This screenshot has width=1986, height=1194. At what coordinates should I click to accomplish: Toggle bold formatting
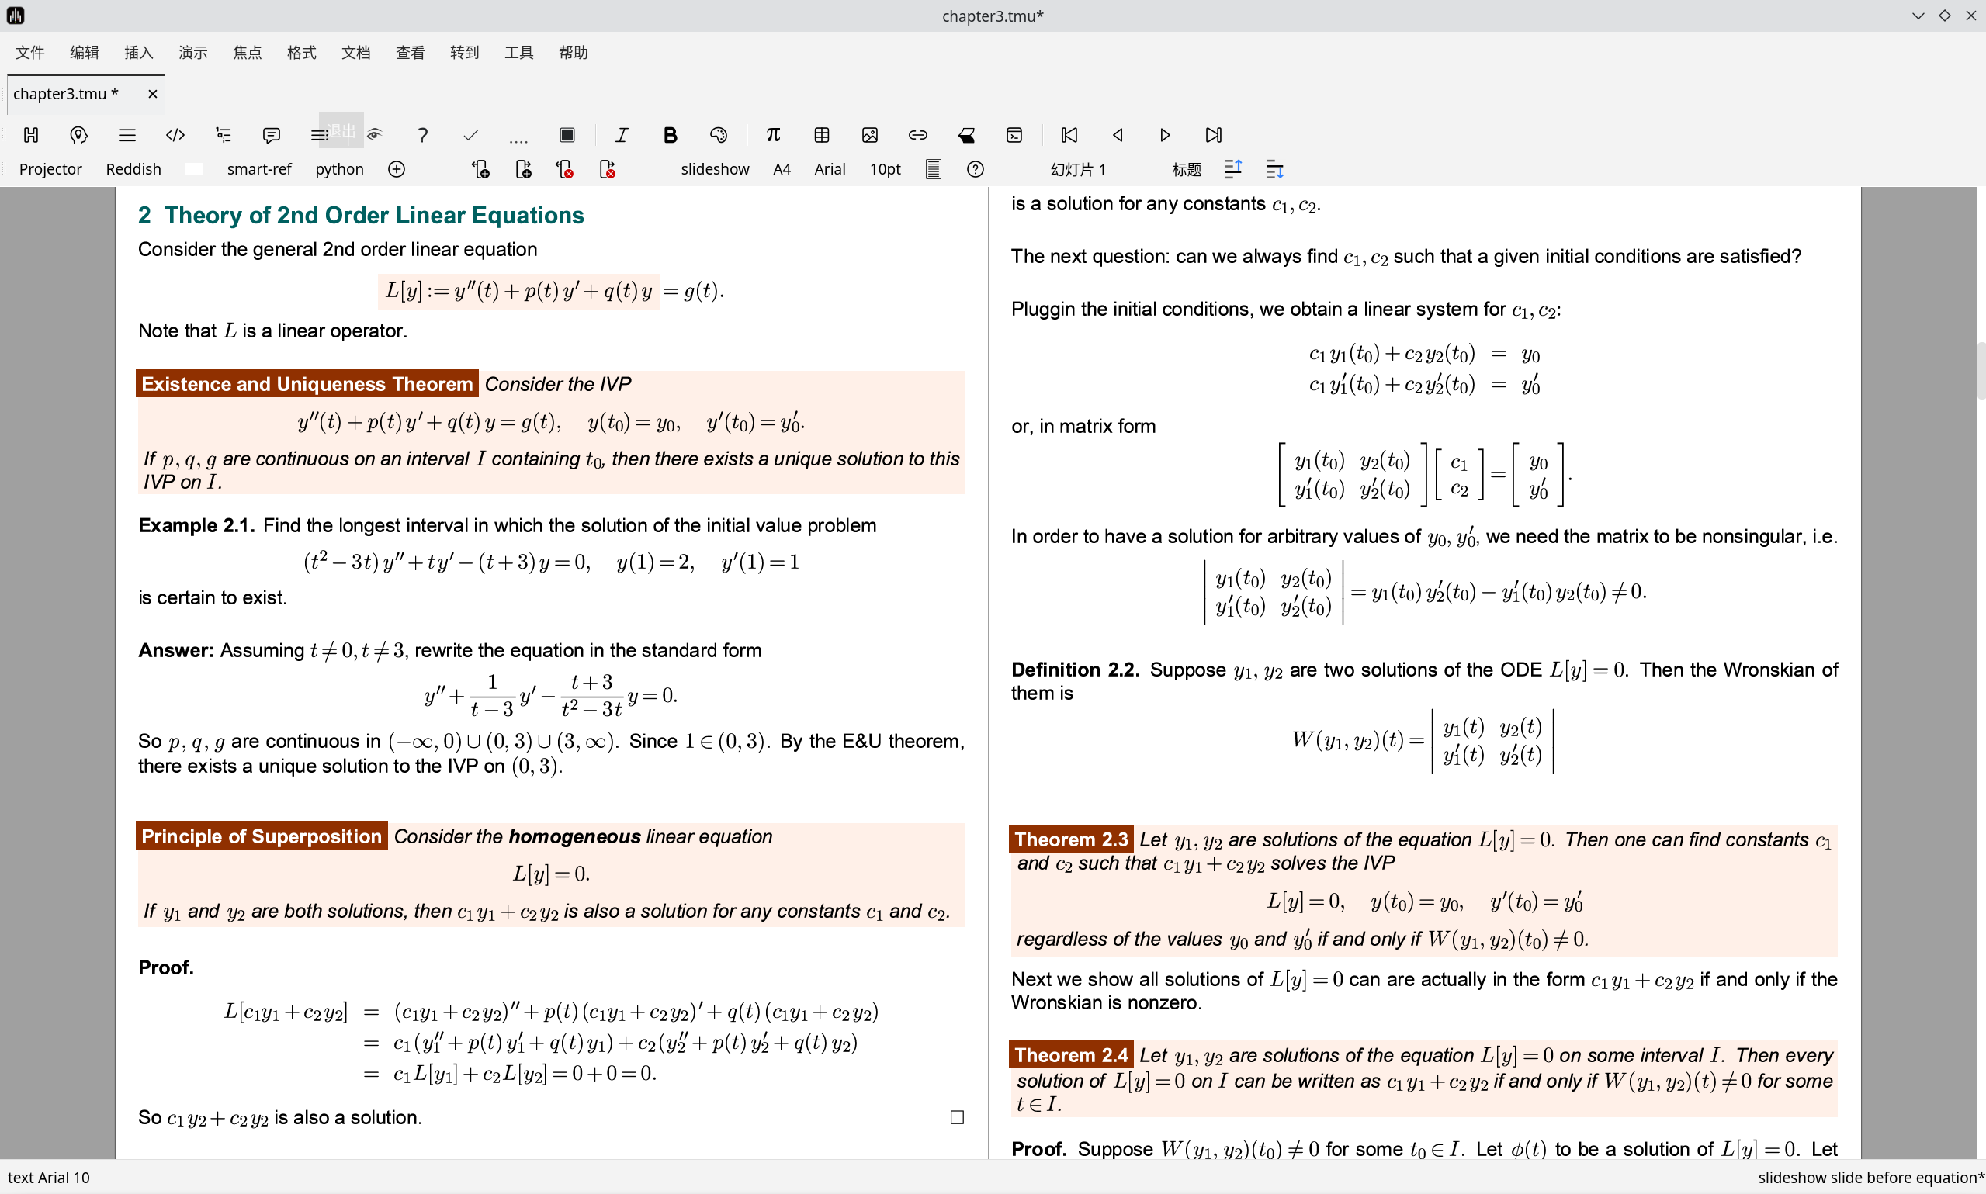[x=670, y=135]
